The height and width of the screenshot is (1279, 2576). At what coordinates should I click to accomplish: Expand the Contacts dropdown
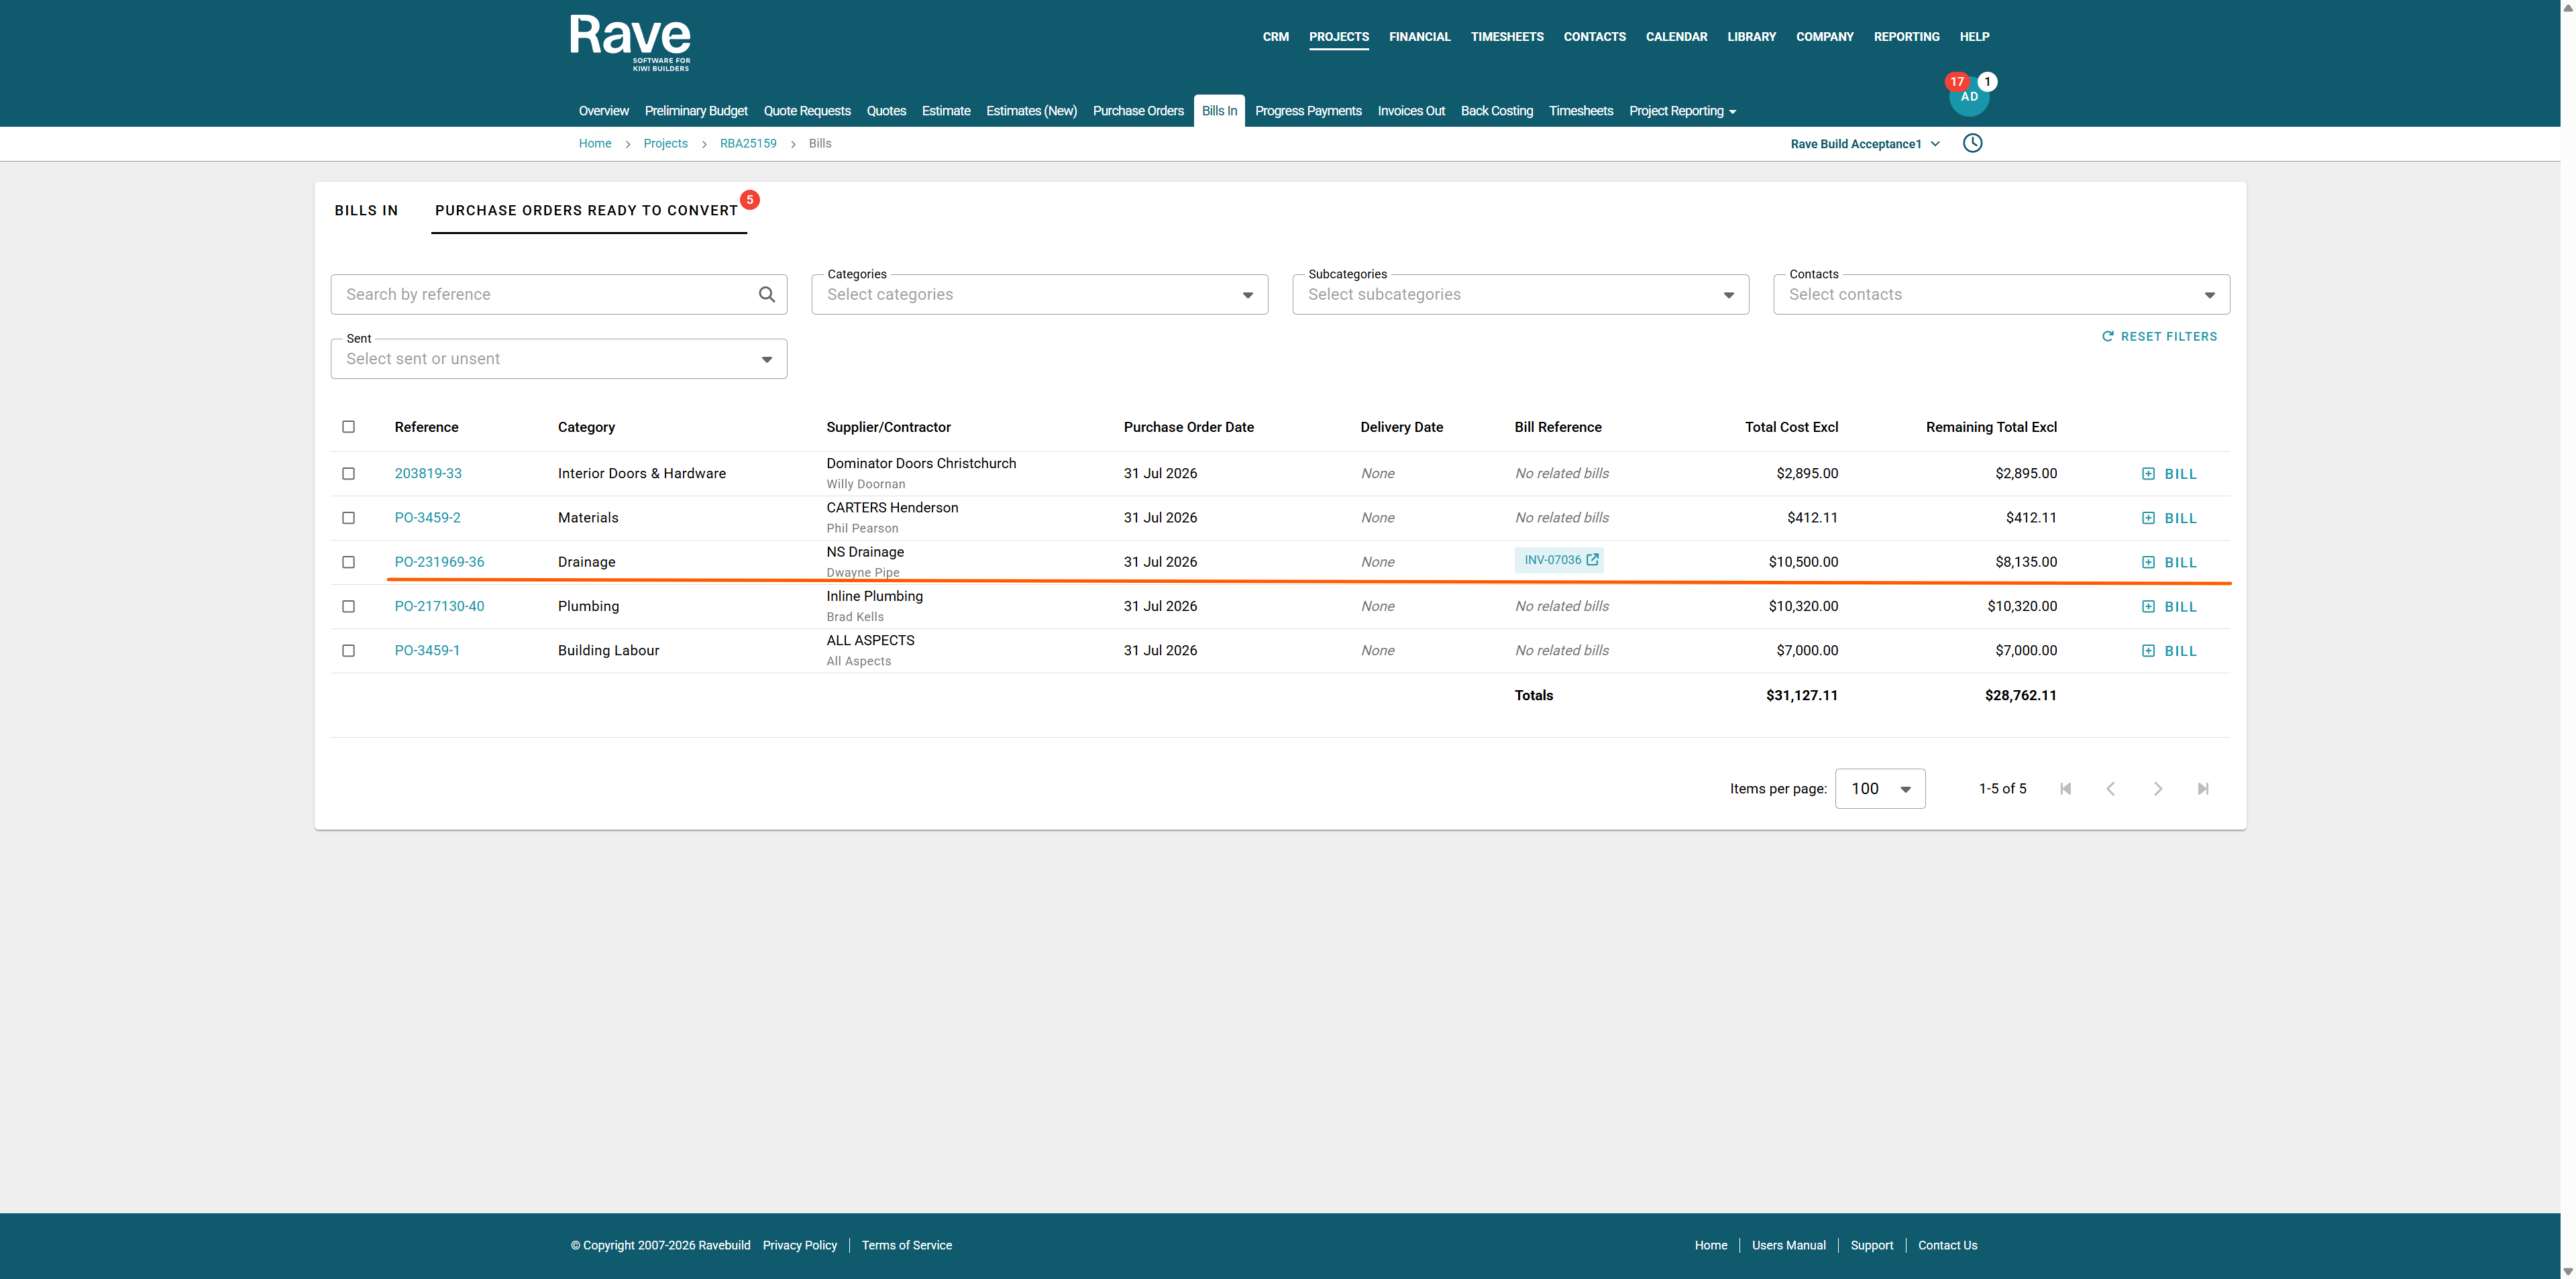click(2001, 294)
